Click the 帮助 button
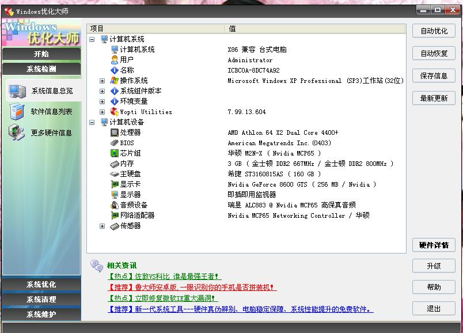 (434, 287)
